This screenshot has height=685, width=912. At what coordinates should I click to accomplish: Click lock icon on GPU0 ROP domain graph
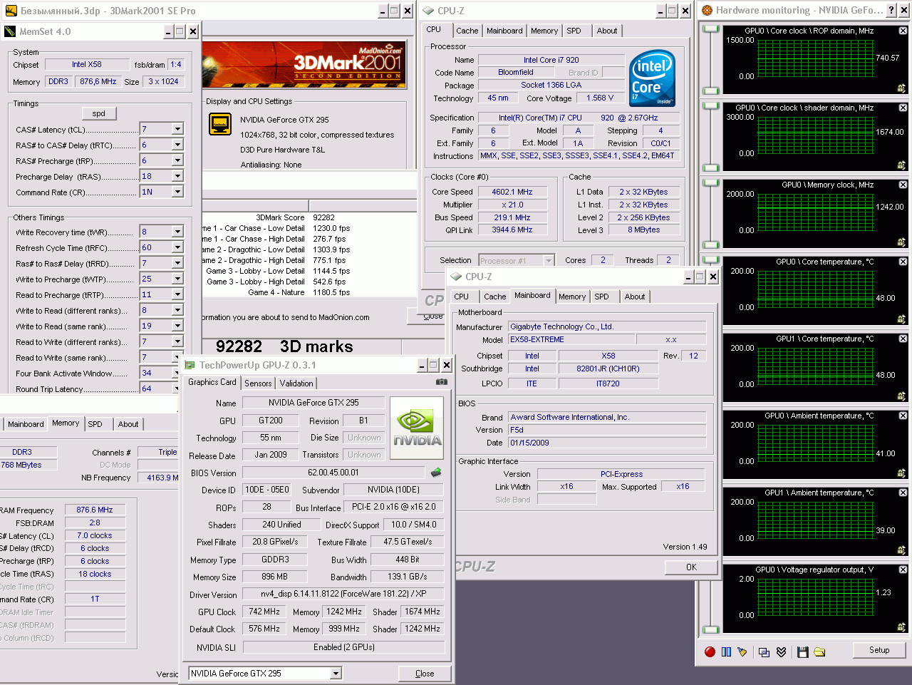coord(901,88)
